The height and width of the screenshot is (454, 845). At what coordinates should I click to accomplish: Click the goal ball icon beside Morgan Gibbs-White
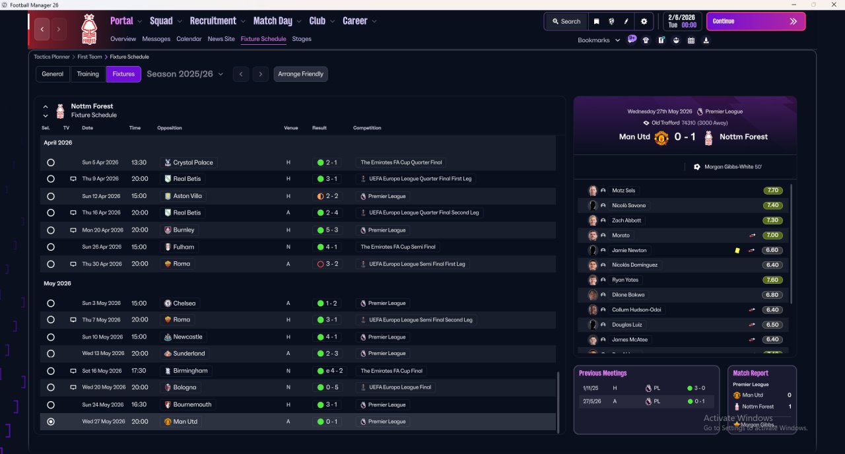[x=696, y=167]
